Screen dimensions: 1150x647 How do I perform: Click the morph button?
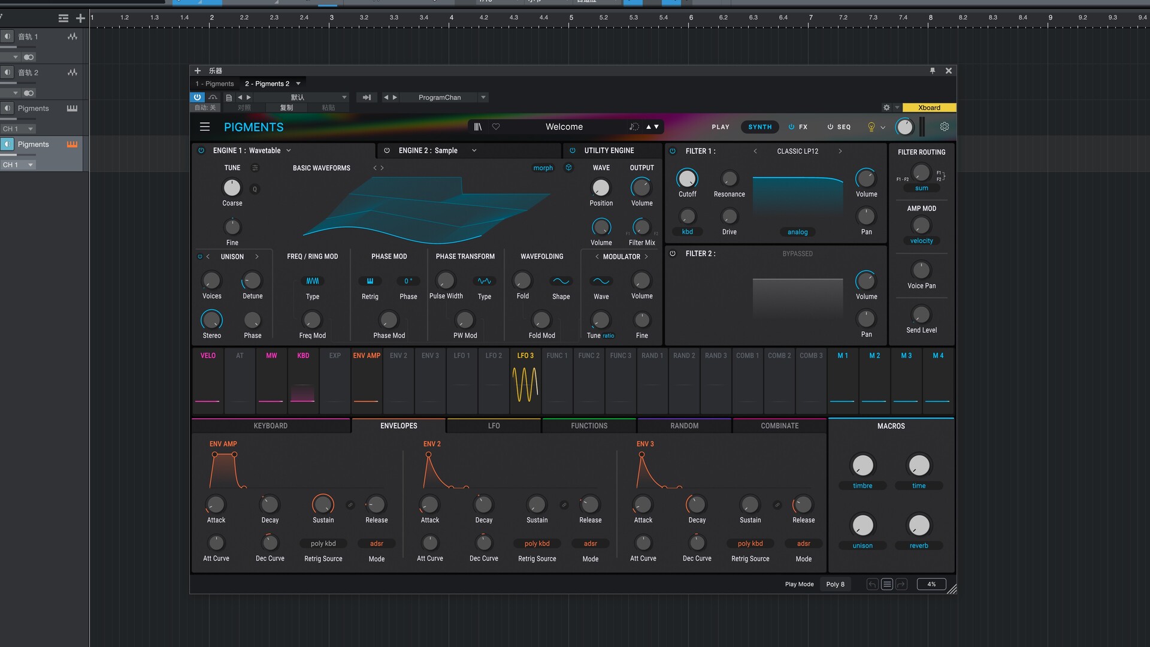543,168
